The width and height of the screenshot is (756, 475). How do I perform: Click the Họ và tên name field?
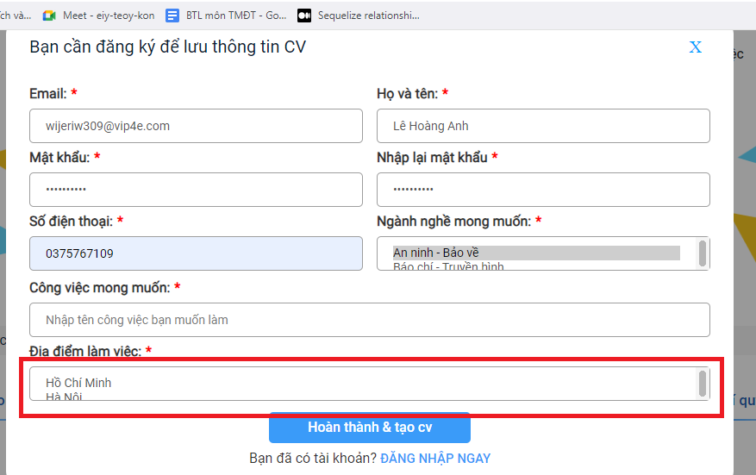pyautogui.click(x=543, y=126)
